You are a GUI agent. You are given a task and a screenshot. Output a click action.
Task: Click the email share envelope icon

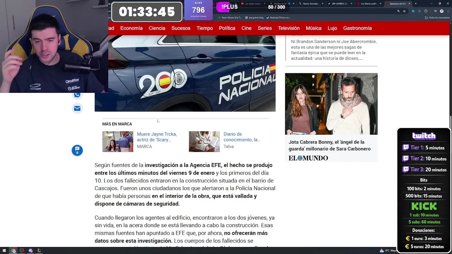77,108
